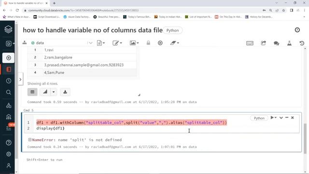Click code line 'display(df1)' in editor
The image size is (309, 174).
tap(50, 128)
